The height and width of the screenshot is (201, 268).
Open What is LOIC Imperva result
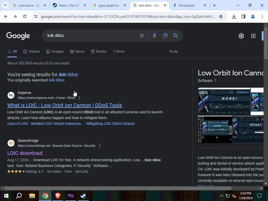pyautogui.click(x=65, y=105)
